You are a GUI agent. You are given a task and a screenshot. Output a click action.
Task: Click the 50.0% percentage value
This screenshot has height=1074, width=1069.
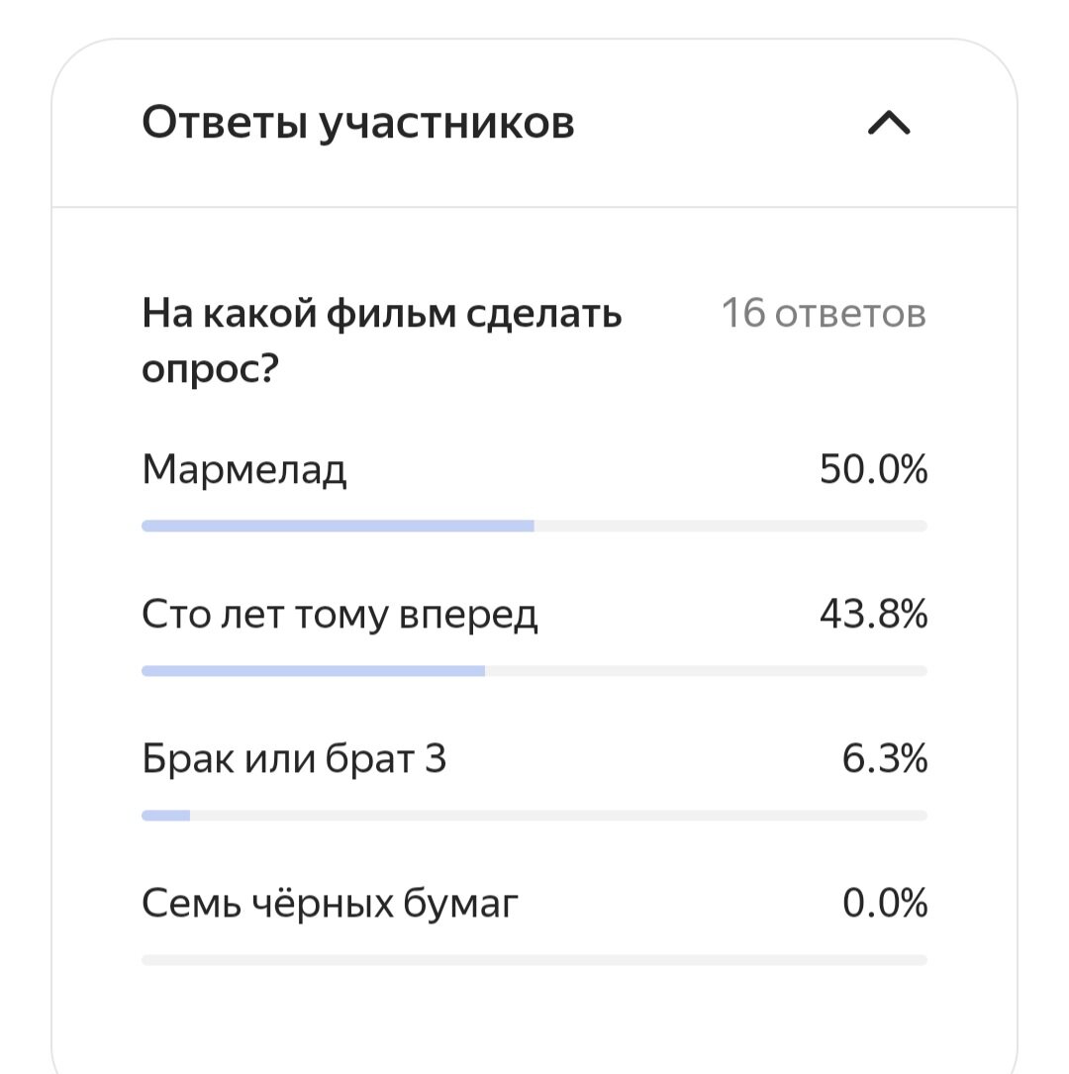tap(875, 470)
